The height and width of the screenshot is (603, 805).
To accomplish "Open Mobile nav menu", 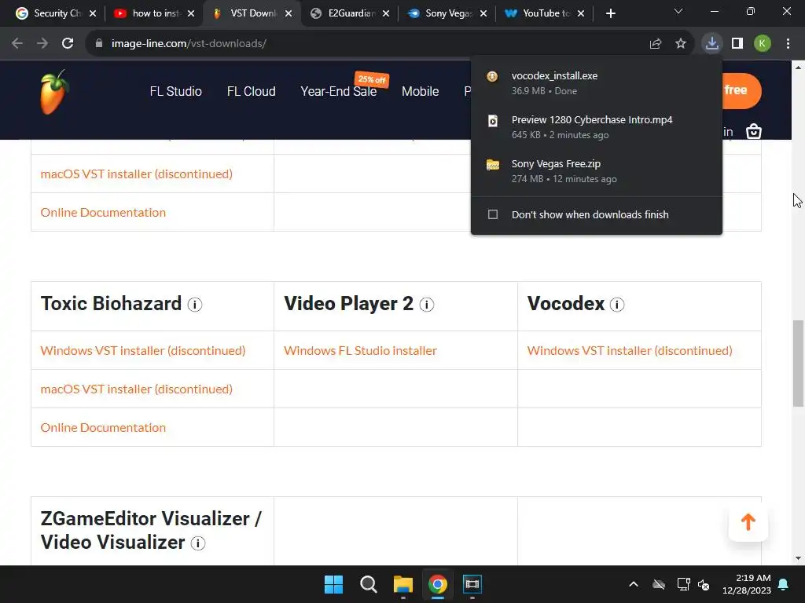I will 420,91.
